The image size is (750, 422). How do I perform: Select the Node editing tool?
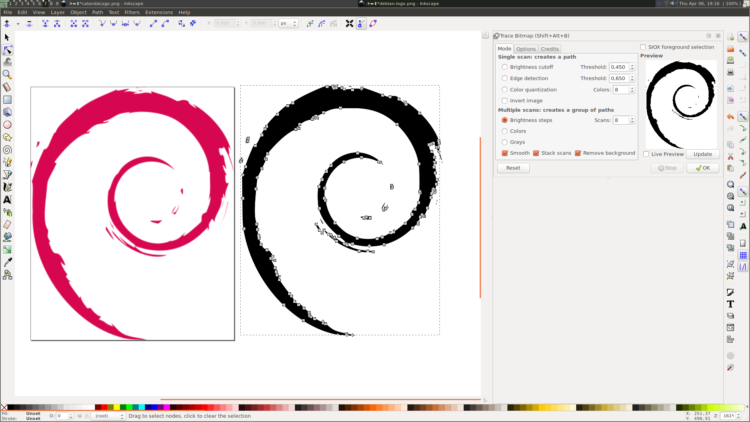pyautogui.click(x=7, y=50)
